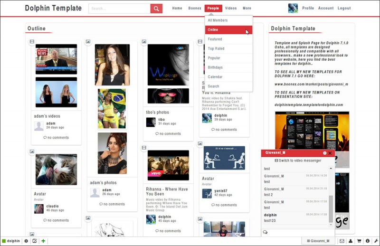Open the Profile link
The image size is (380, 246).
coord(308,8)
